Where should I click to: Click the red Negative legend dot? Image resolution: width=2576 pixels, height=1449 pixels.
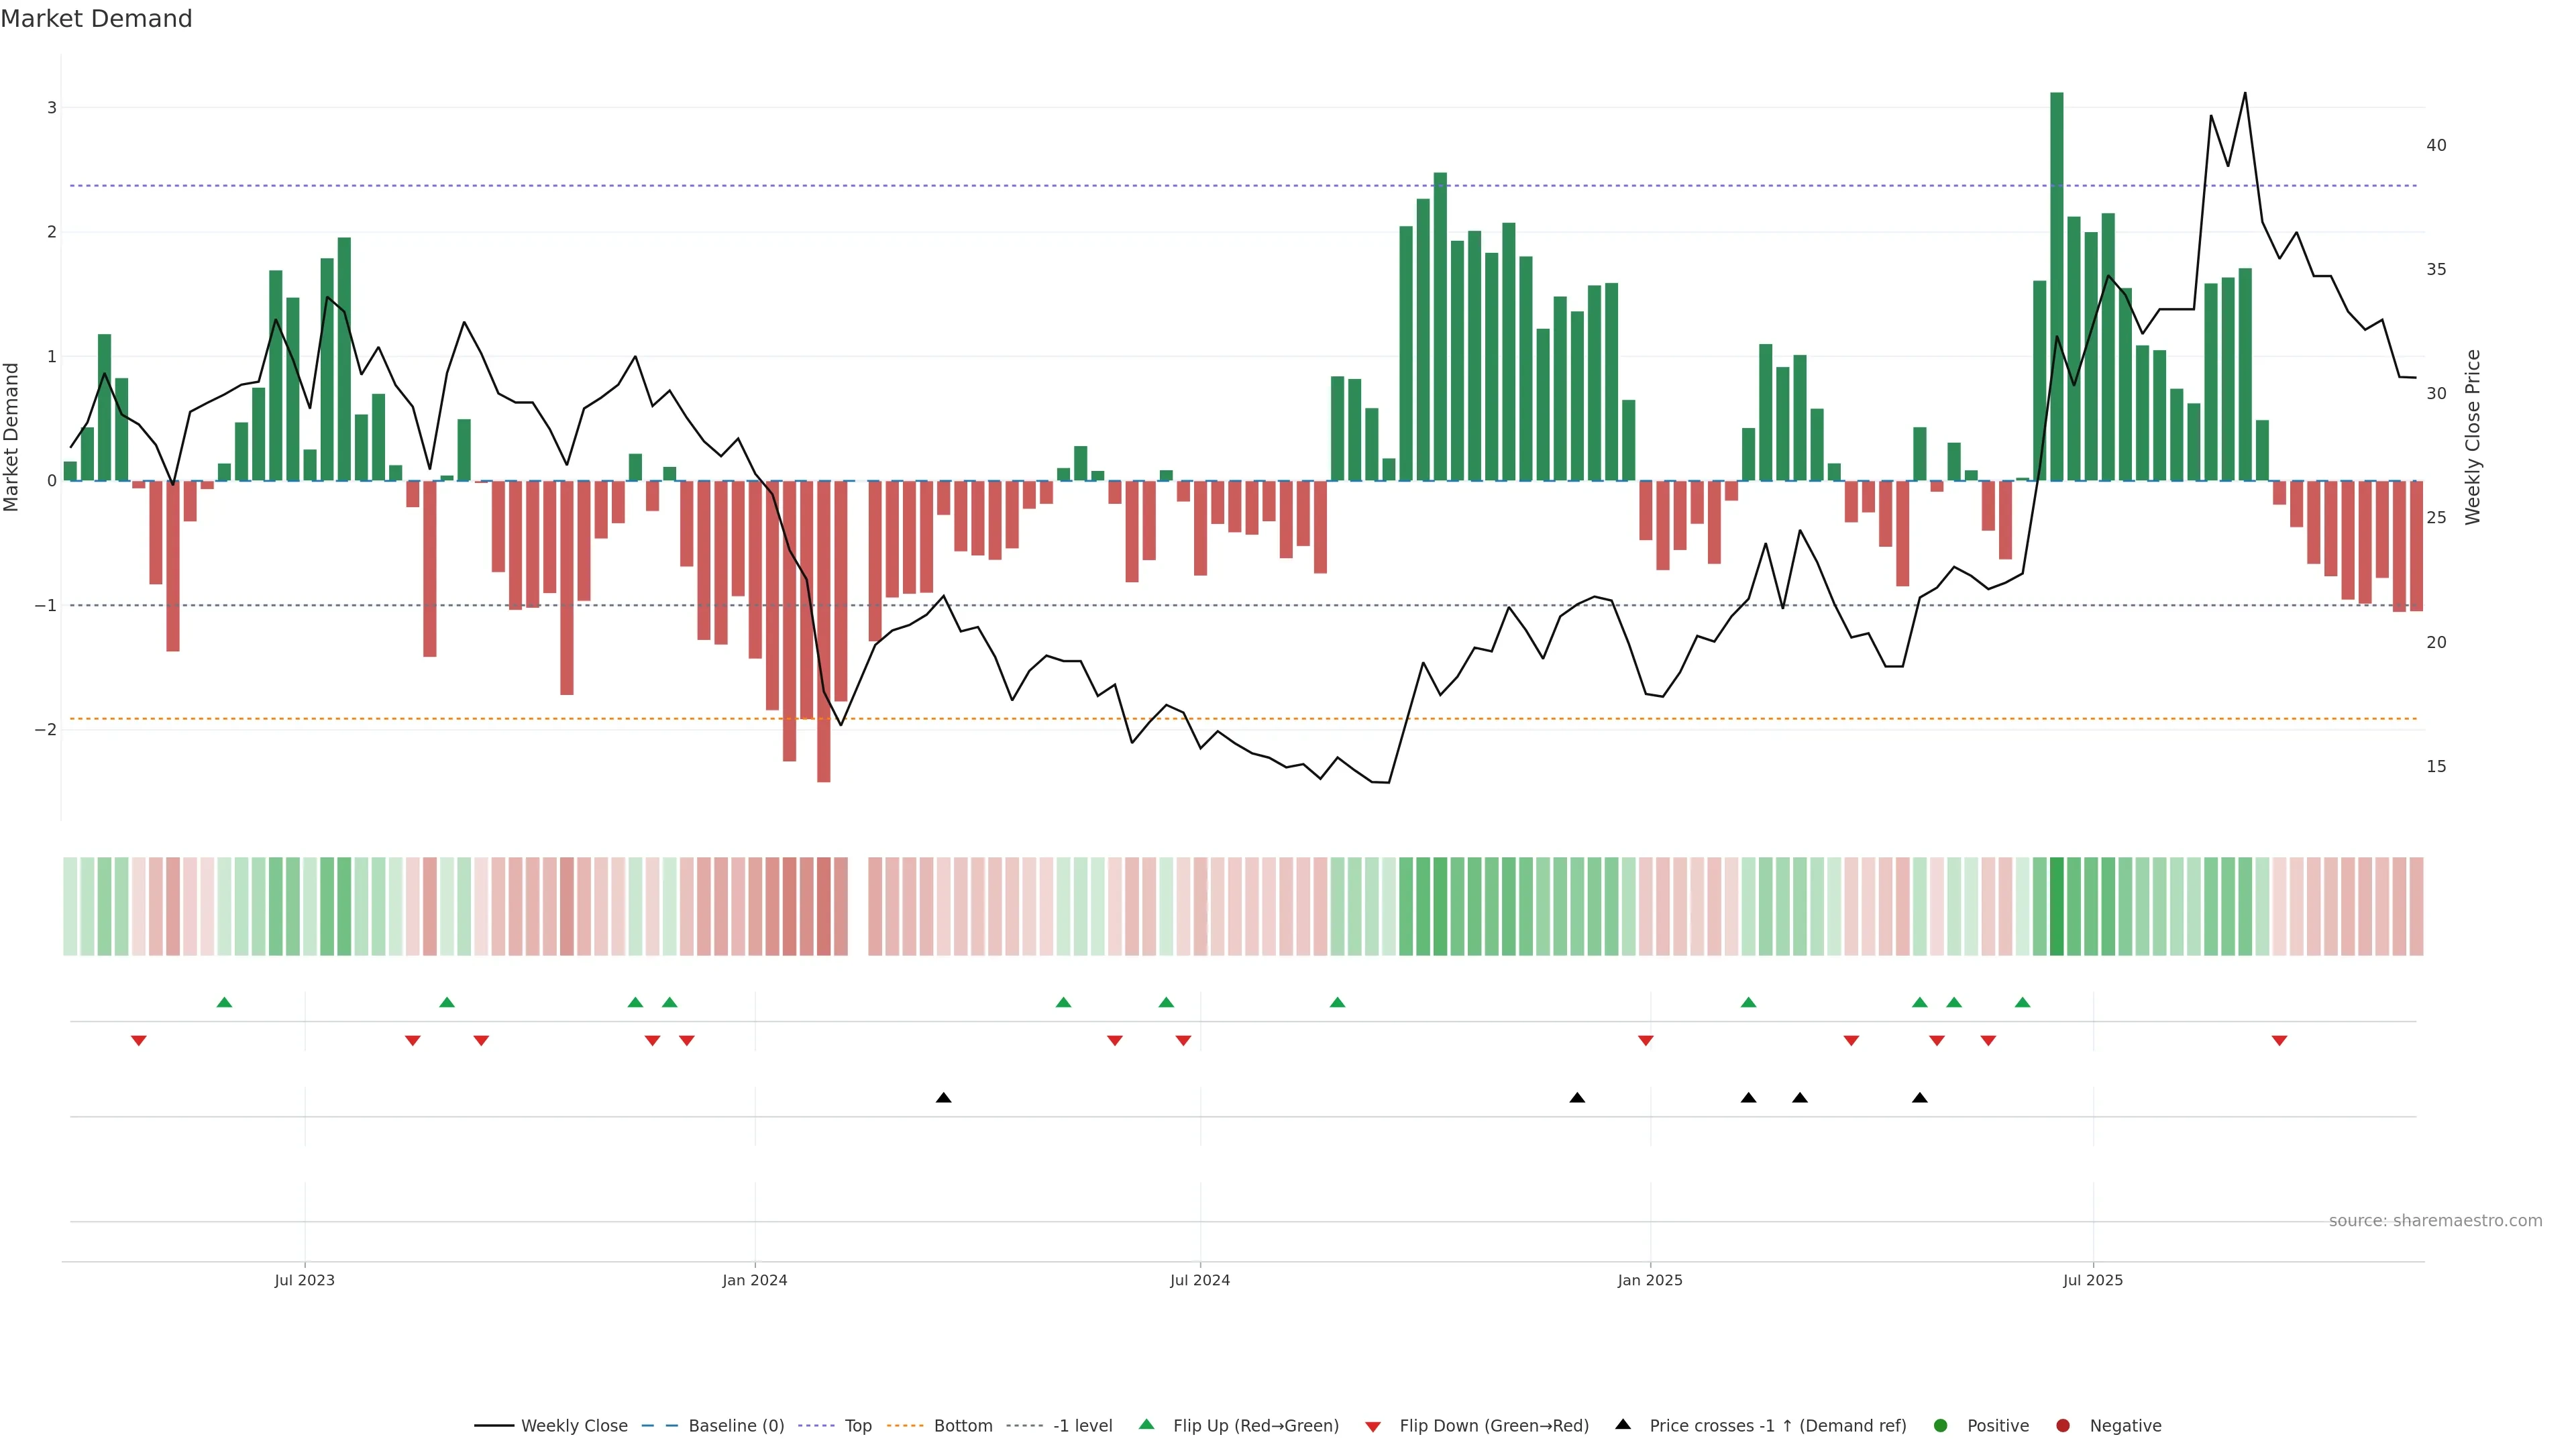(x=2063, y=1426)
